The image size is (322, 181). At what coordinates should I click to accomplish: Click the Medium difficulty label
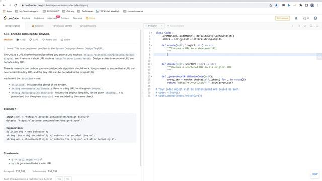tap(8, 40)
